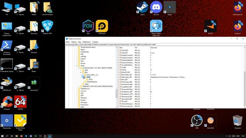Open the Steam desktop shortcut
This screenshot has height=138, width=246.
[142, 7]
